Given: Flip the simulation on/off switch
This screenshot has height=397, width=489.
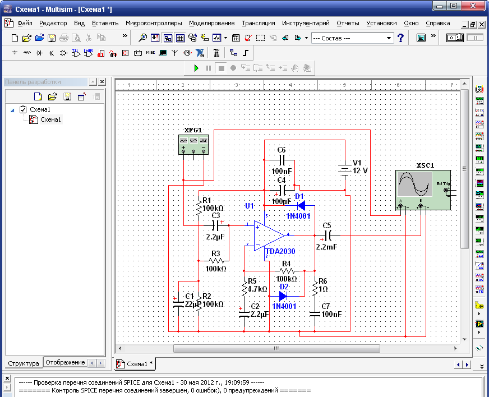Looking at the screenshot, I should tap(455, 38).
